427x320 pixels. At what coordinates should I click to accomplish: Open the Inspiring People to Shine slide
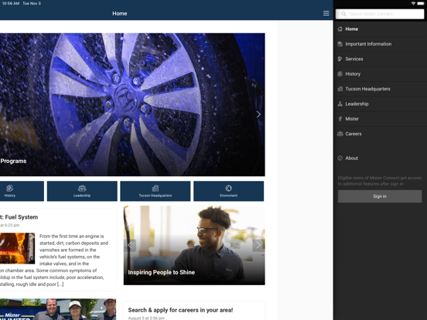[194, 246]
